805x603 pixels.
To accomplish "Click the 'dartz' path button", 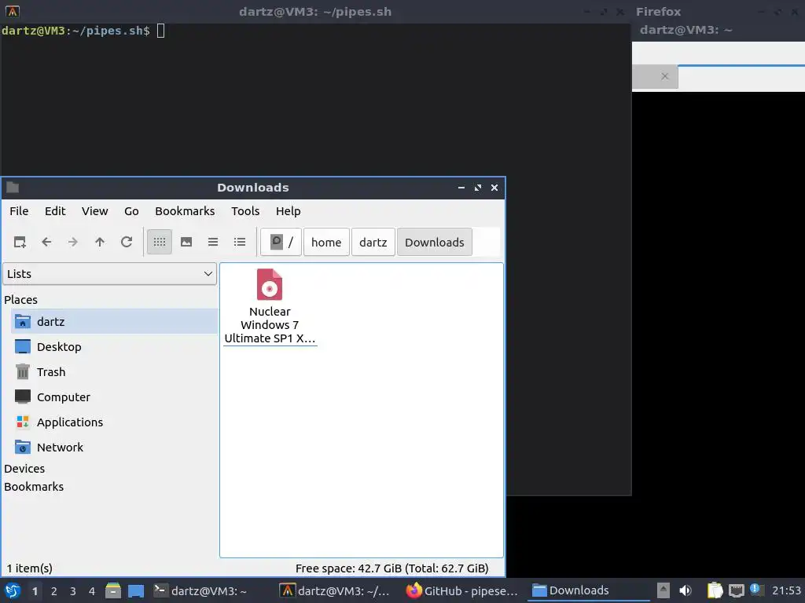I will (x=373, y=242).
